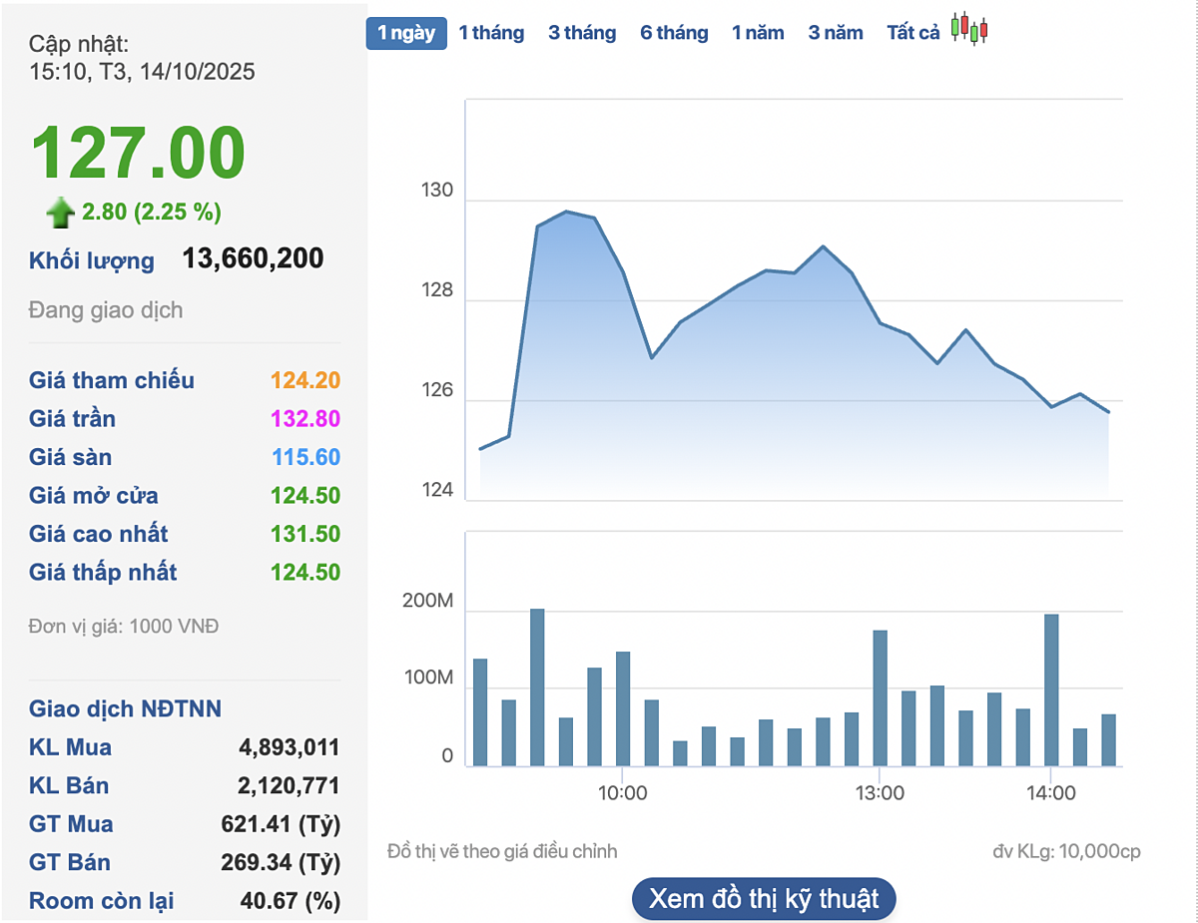Click the green up-arrow price change icon

tap(61, 213)
